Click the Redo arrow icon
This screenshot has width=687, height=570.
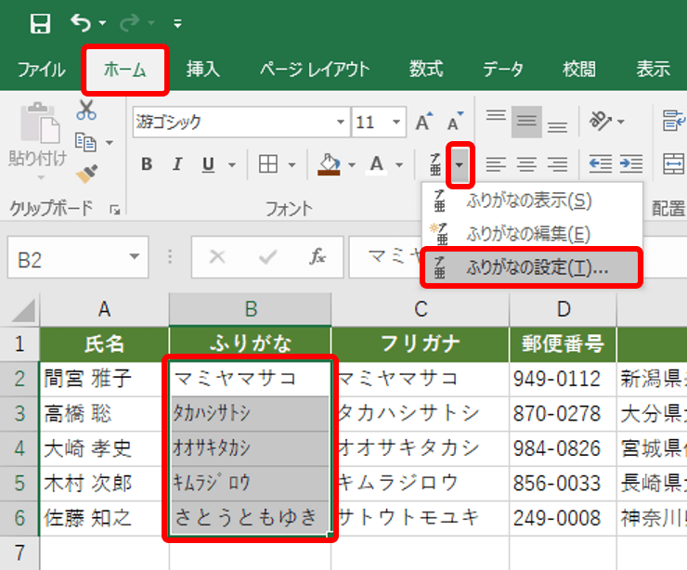[x=130, y=23]
